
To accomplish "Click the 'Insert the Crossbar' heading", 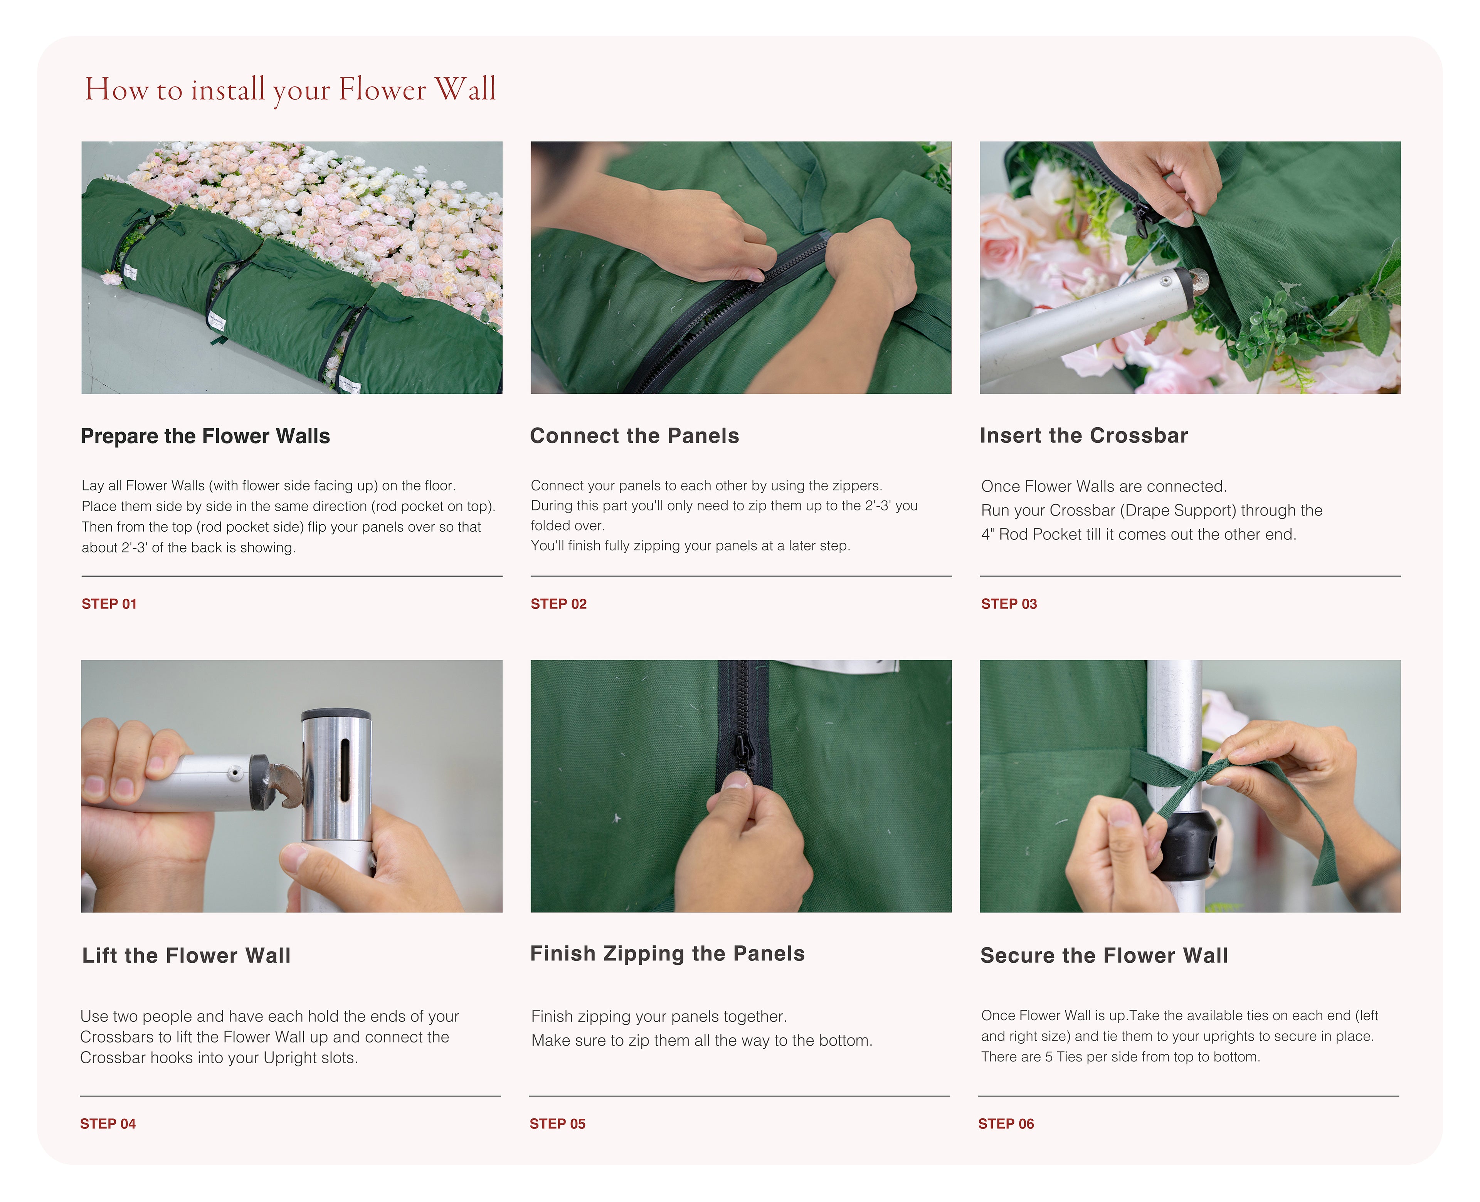I will 1083,435.
